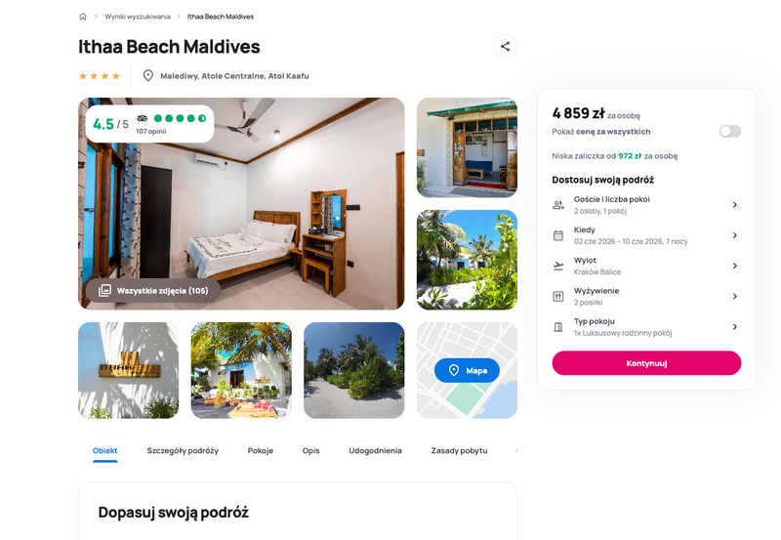Viewport: 781px width, 540px height.
Task: Open Wszystkie zdjęcia (105) gallery
Action: 153,290
